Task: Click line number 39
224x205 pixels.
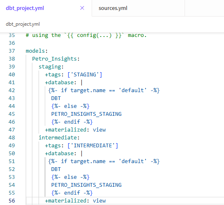Action: (12, 67)
